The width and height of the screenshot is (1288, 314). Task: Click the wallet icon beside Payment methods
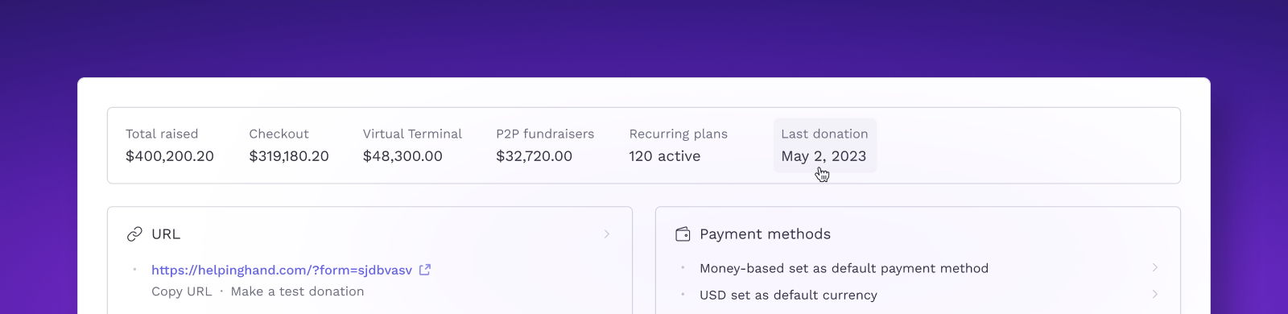coord(683,234)
